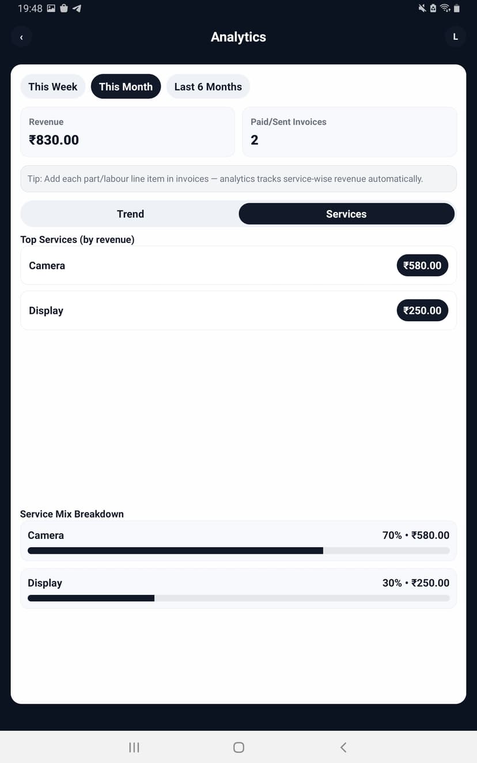The width and height of the screenshot is (477, 763).
Task: Tap the Camera progress bar in Service Mix
Action: click(238, 551)
